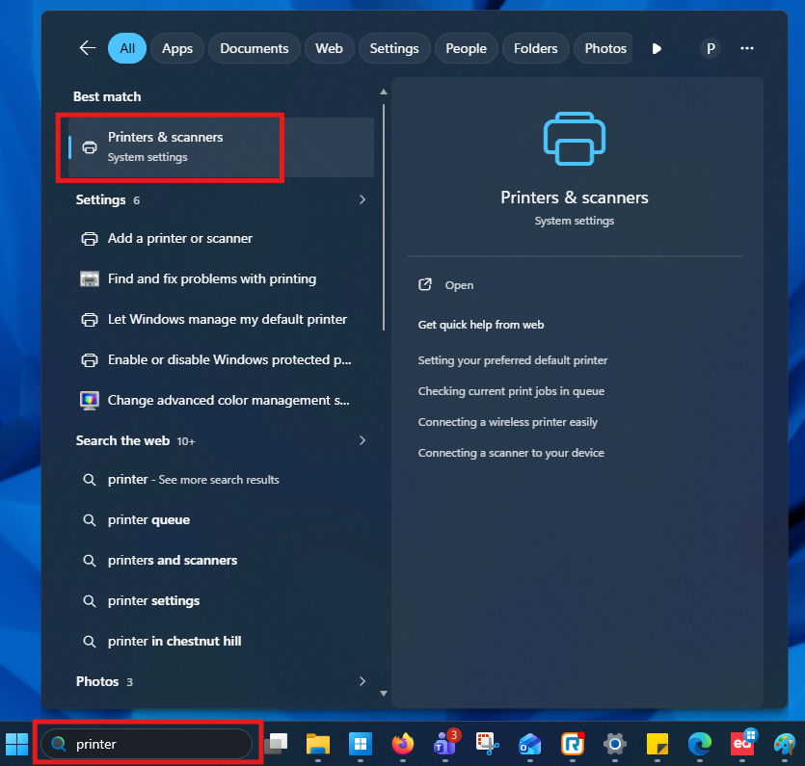Viewport: 805px width, 766px height.
Task: Select web suggestion 'printer settings'
Action: click(221, 601)
